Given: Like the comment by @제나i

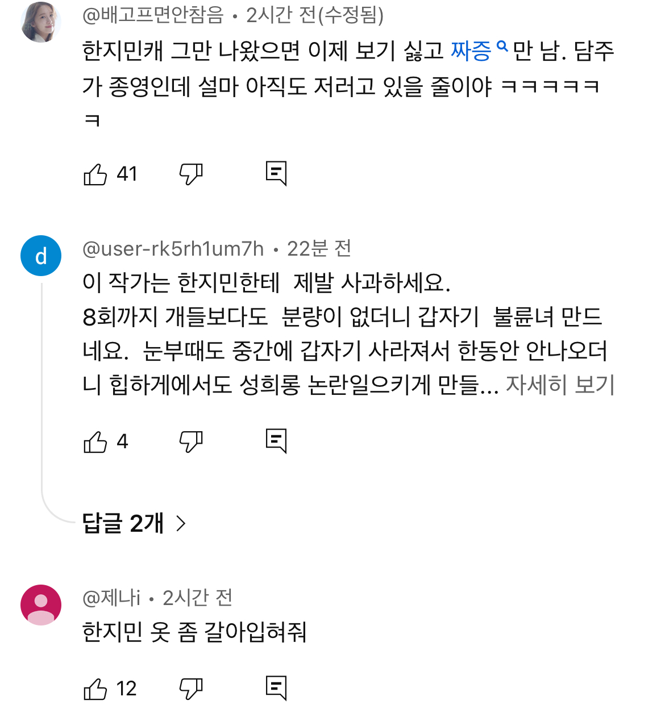Looking at the screenshot, I should 95,689.
